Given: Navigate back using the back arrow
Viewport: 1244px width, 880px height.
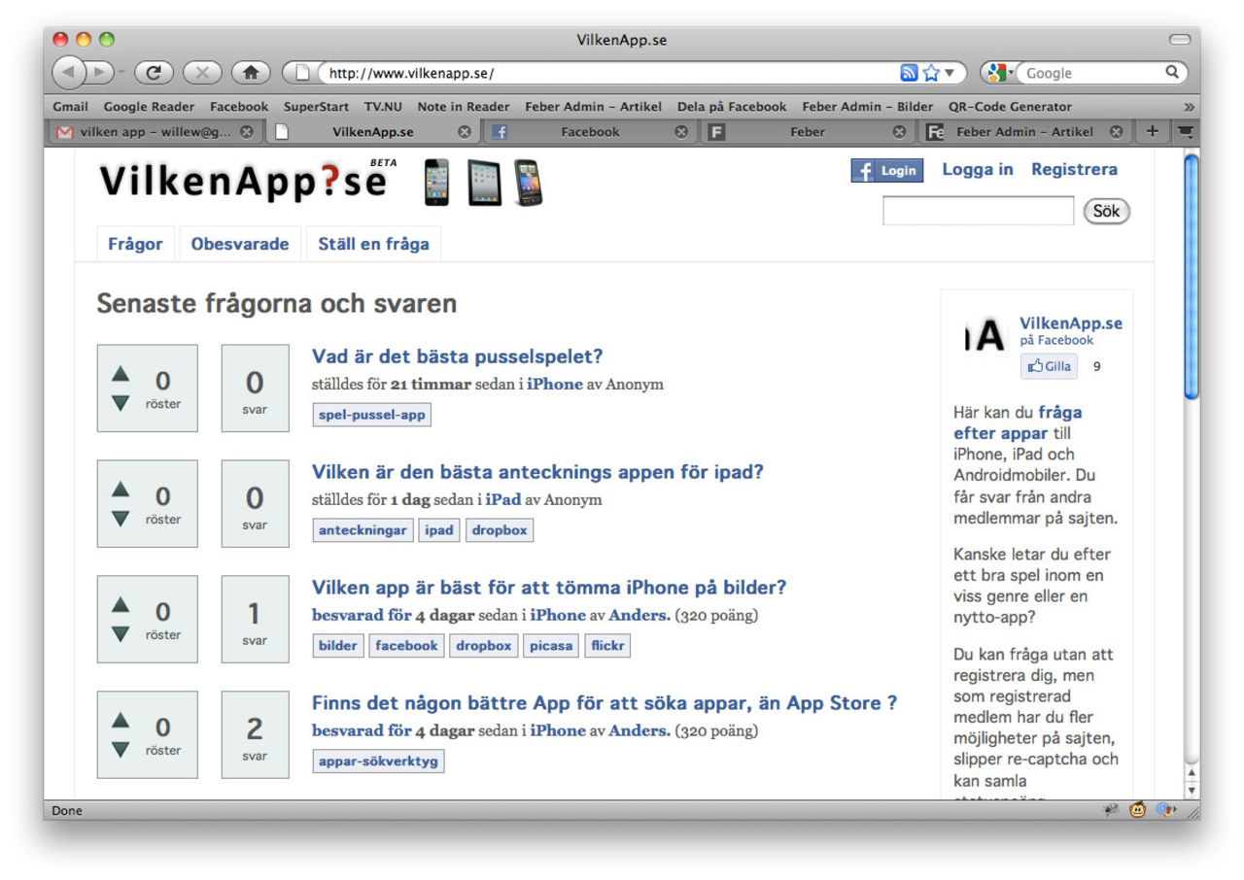Looking at the screenshot, I should (68, 72).
